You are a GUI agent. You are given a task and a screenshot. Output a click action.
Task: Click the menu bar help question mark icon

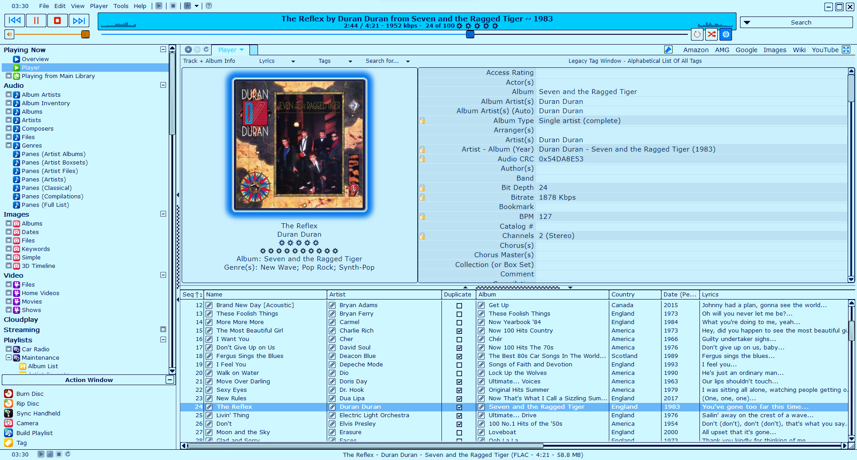pyautogui.click(x=208, y=6)
